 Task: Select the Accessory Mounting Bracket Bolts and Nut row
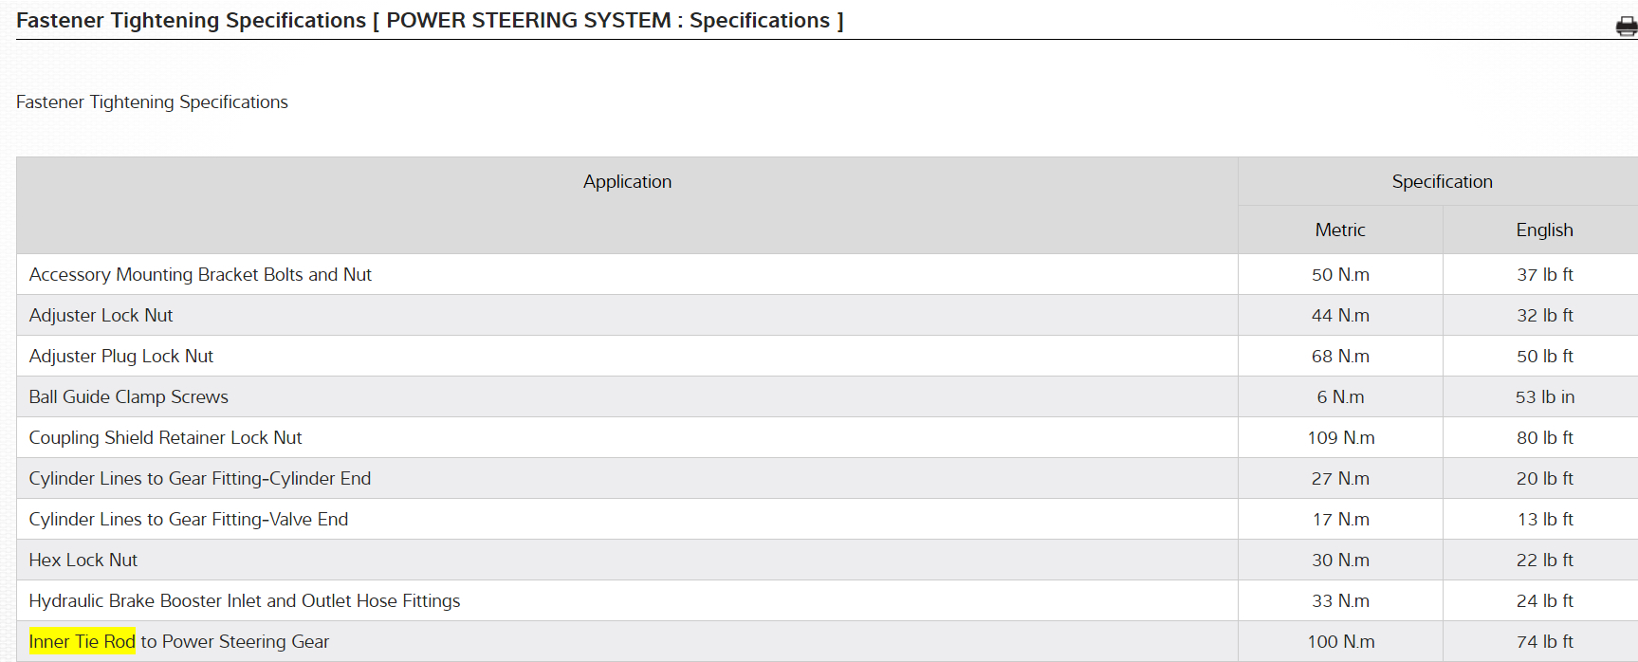(200, 275)
